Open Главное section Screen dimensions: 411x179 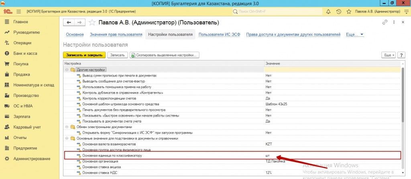coord(21,22)
